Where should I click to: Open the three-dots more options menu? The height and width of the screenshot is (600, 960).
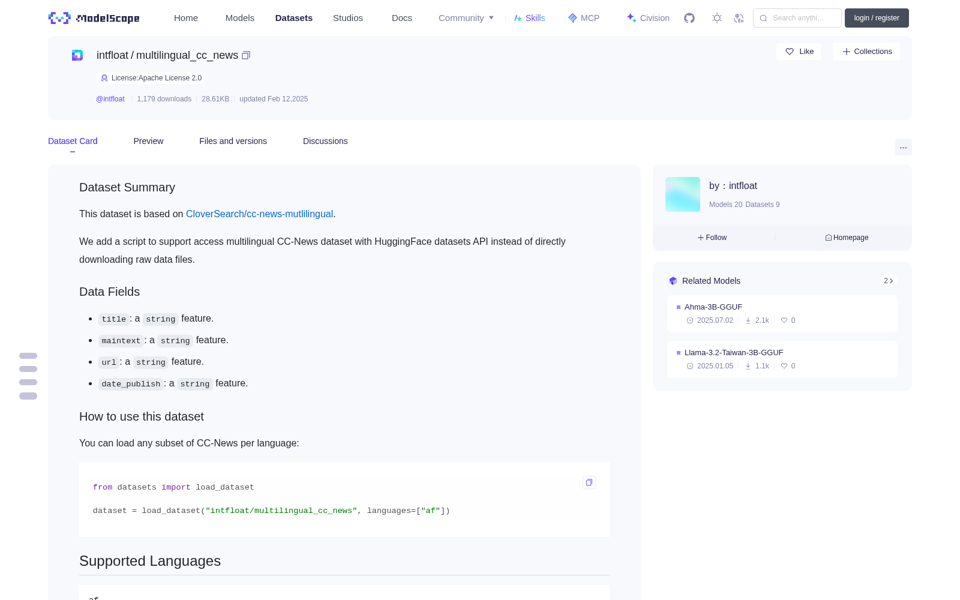[x=903, y=147]
